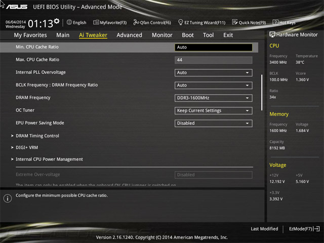This screenshot has height=243, width=324.
Task: Select the Ai Tweaker tab
Action: click(93, 35)
